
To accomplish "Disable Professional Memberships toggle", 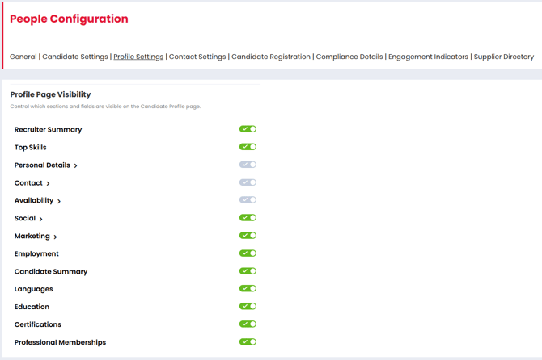I will point(248,342).
